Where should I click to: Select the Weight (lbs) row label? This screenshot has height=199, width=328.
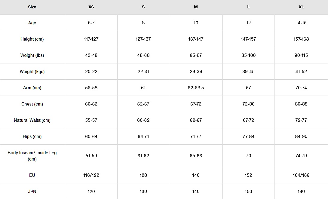(x=32, y=55)
